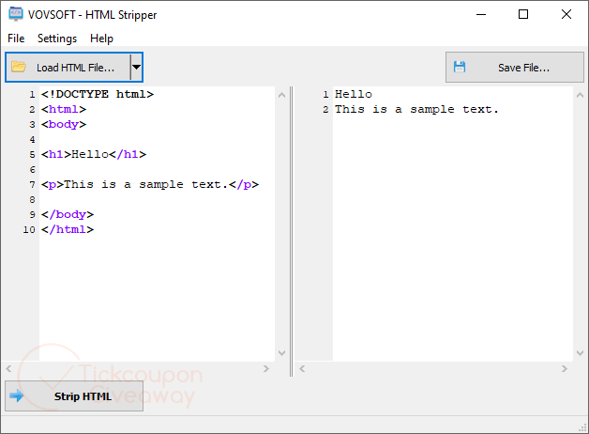The height and width of the screenshot is (434, 589).
Task: Click the Save File button
Action: (x=515, y=68)
